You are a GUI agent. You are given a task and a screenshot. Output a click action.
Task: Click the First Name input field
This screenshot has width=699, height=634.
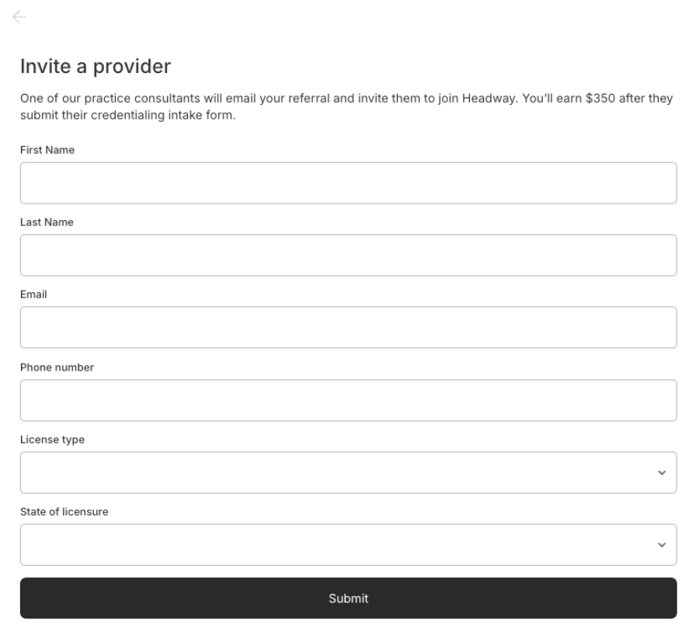(348, 183)
